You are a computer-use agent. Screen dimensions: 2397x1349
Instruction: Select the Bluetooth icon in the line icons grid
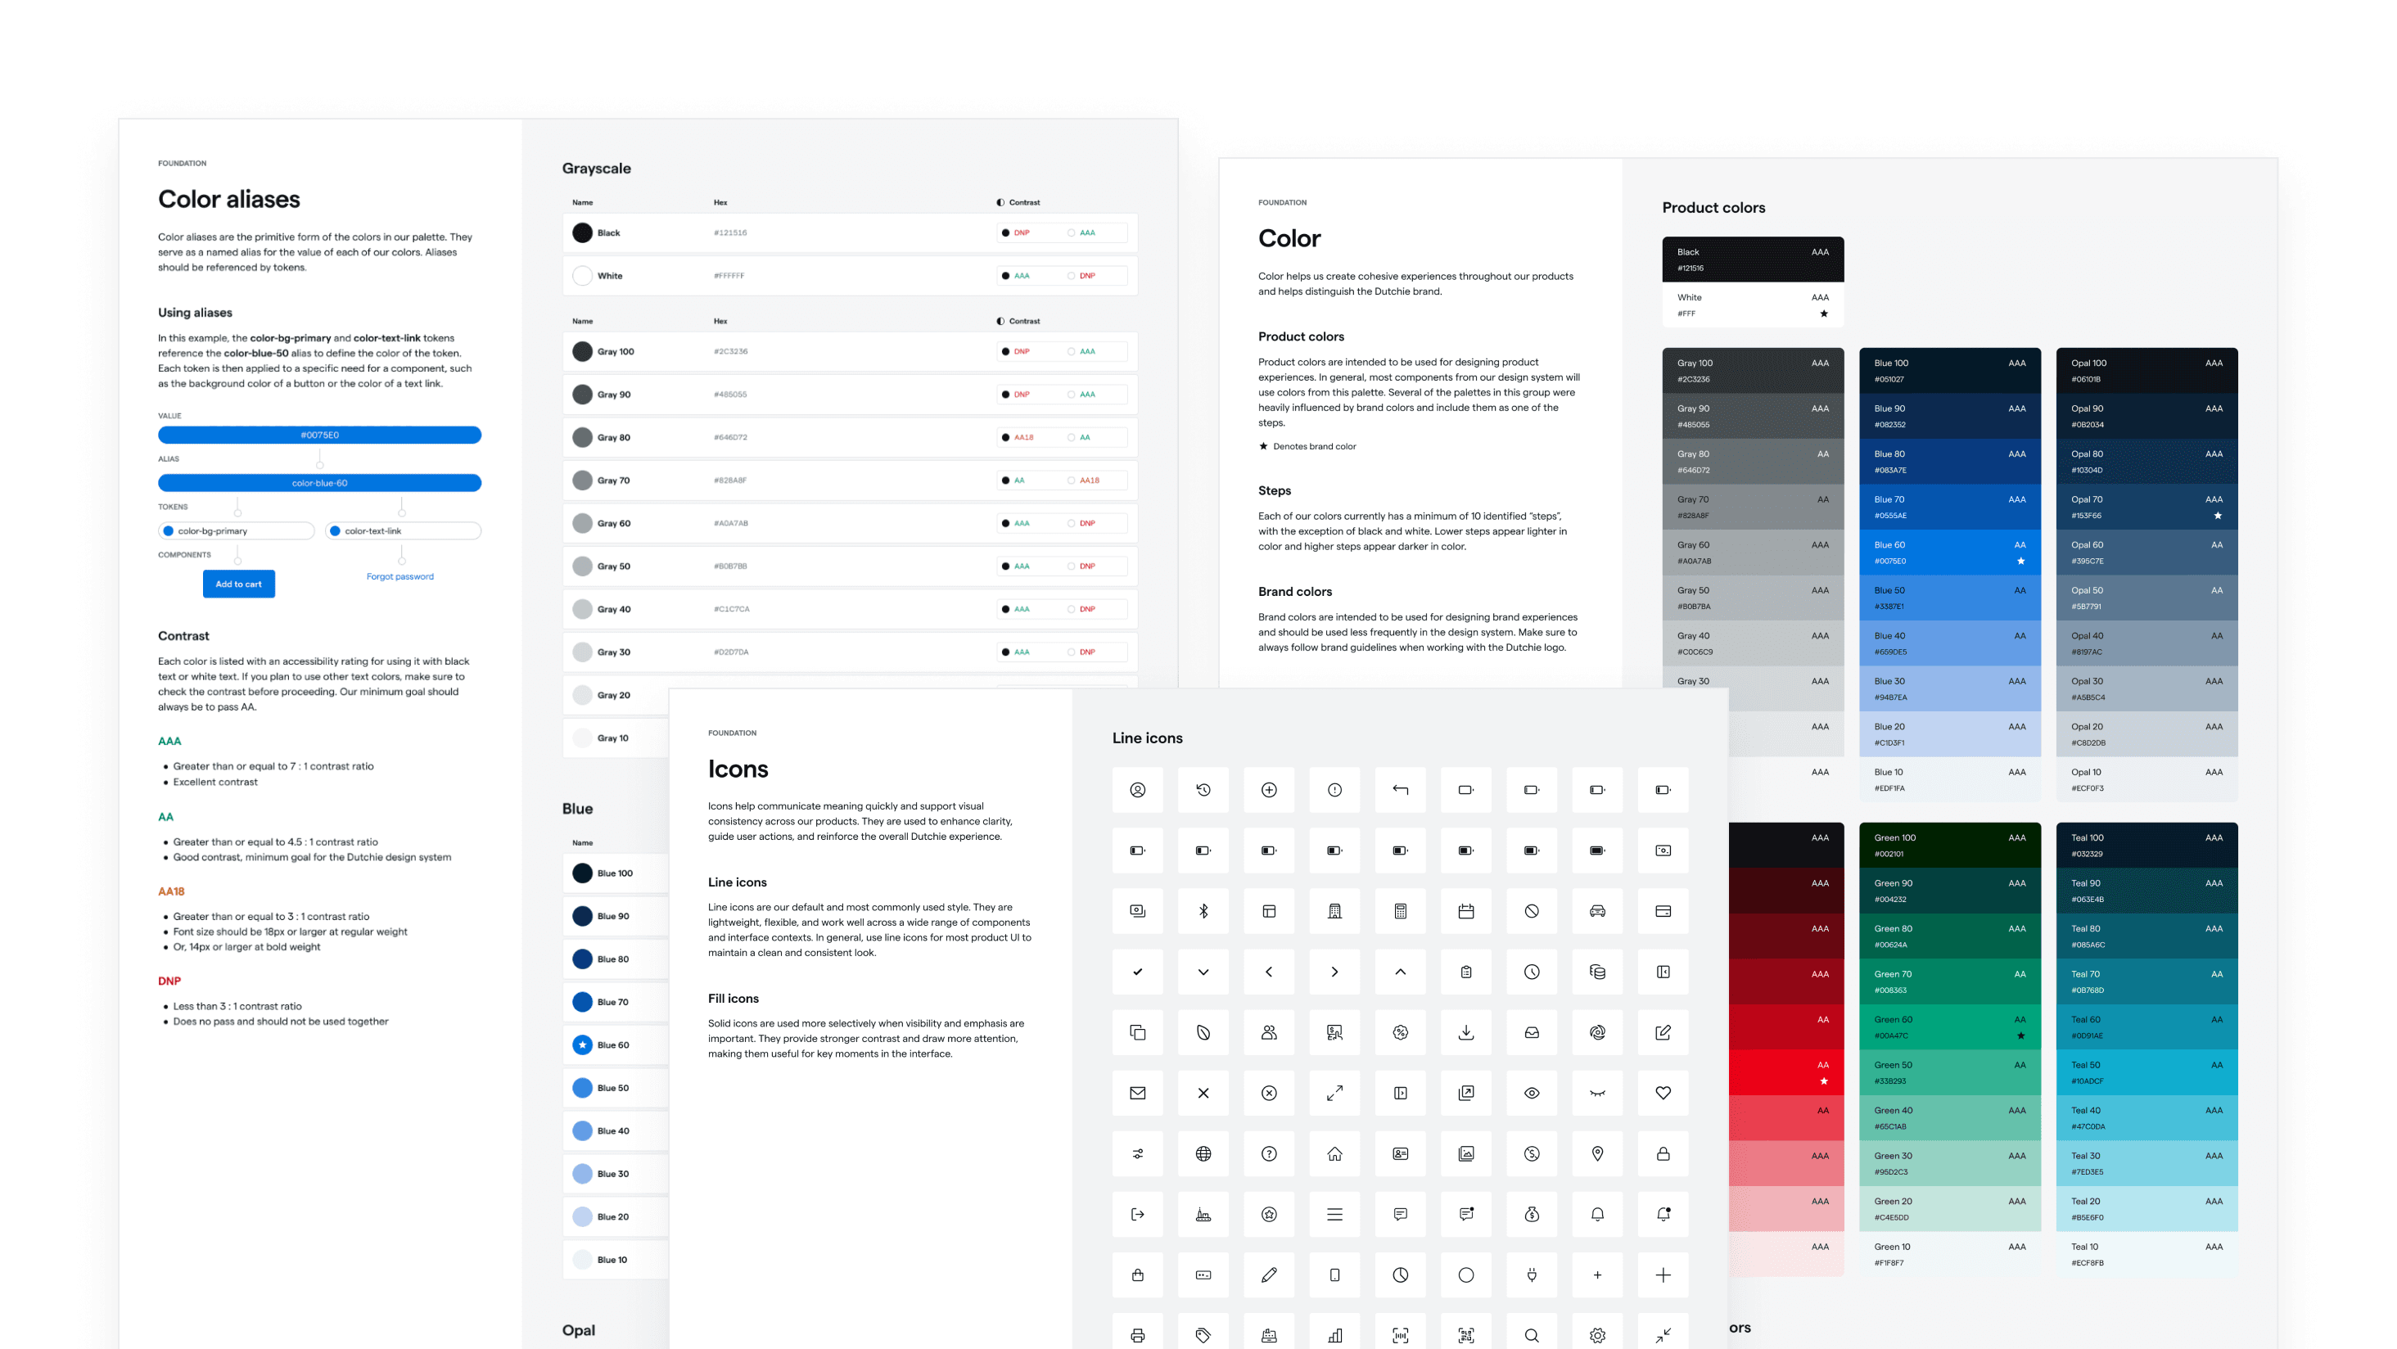click(x=1203, y=911)
